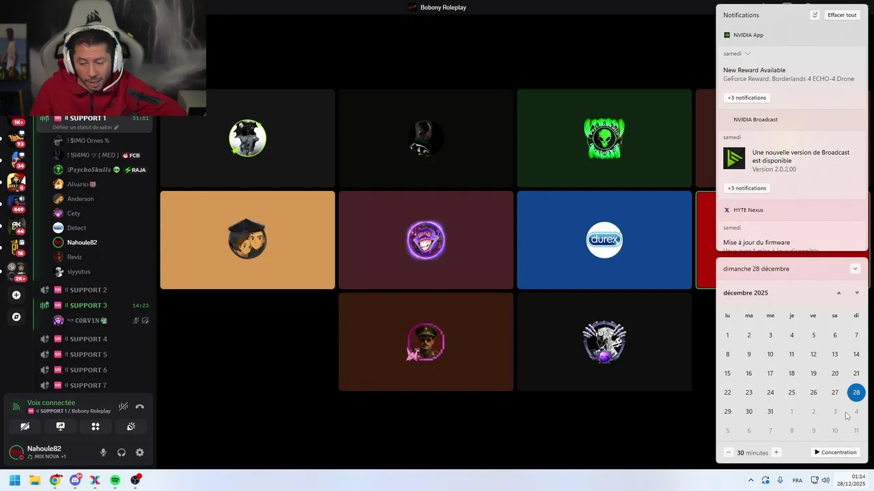The height and width of the screenshot is (491, 874).
Task: Select user slyyutus in voice list
Action: [101, 271]
